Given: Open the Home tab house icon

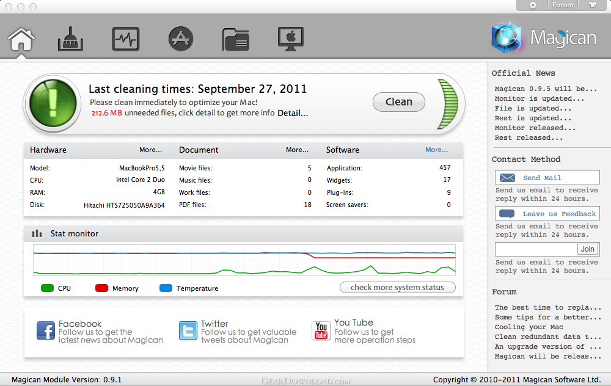Looking at the screenshot, I should pos(21,39).
